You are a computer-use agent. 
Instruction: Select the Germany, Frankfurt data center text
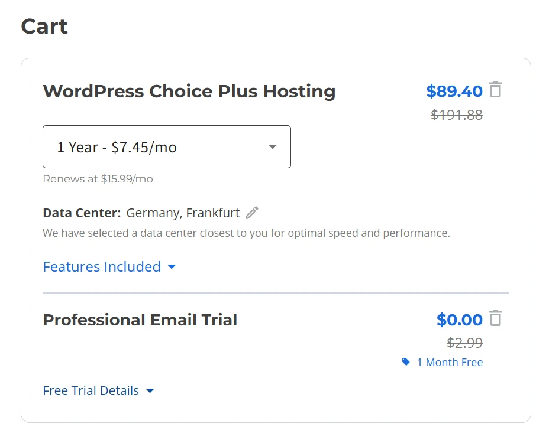183,213
